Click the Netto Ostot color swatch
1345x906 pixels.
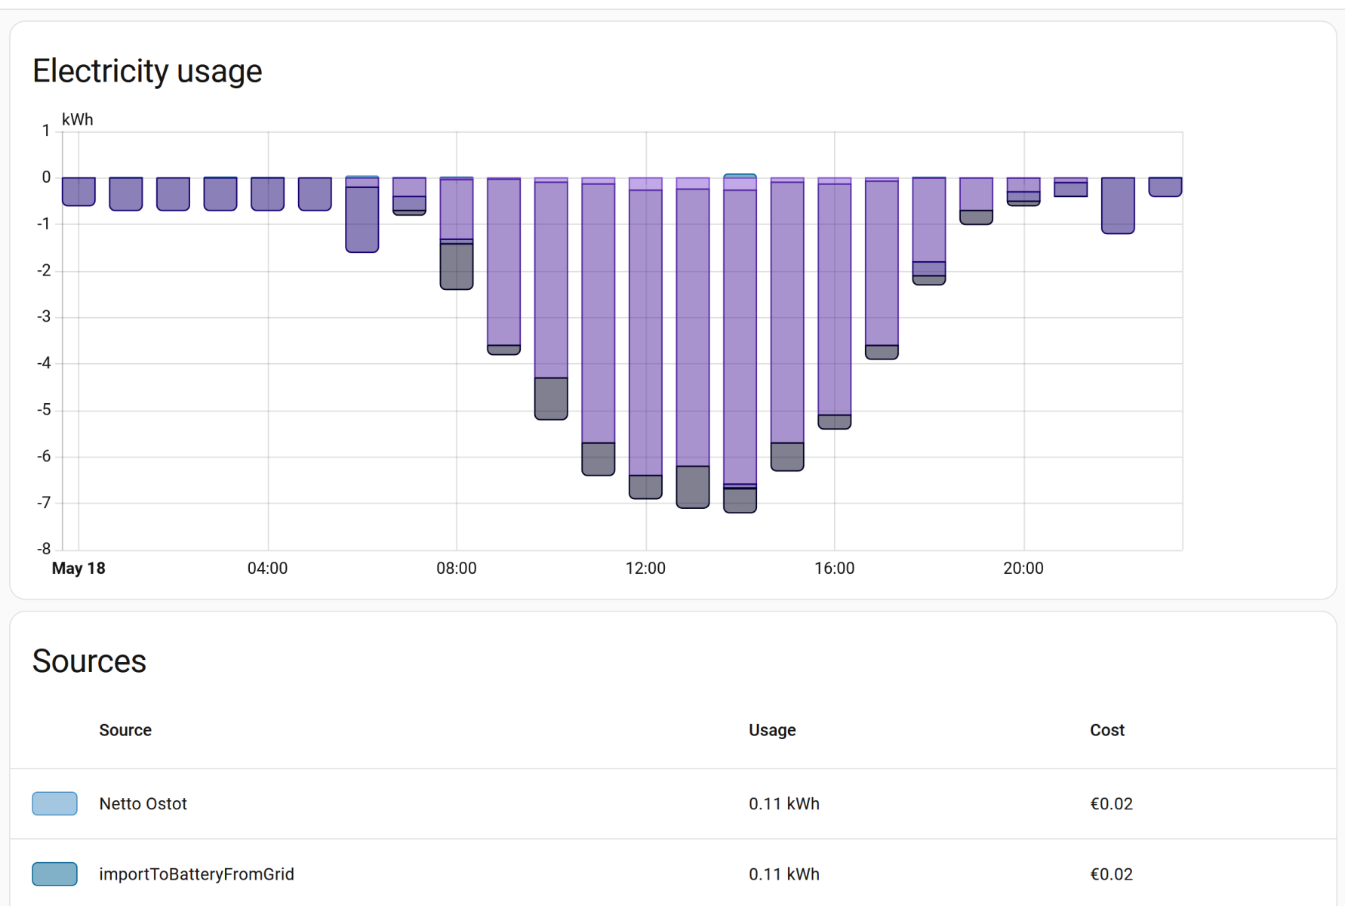point(54,803)
